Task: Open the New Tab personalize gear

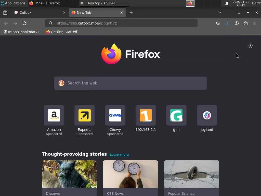Action: click(x=251, y=46)
